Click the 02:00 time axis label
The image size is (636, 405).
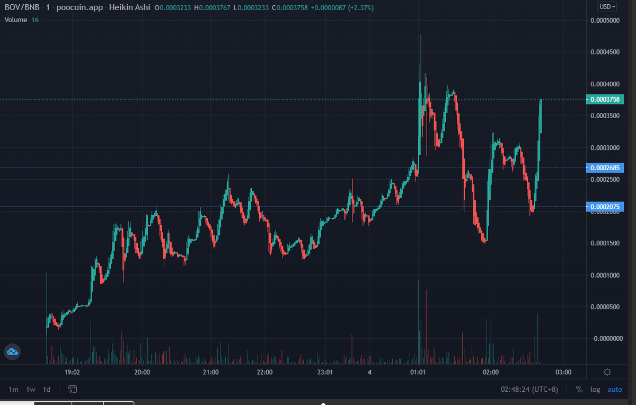pyautogui.click(x=491, y=372)
